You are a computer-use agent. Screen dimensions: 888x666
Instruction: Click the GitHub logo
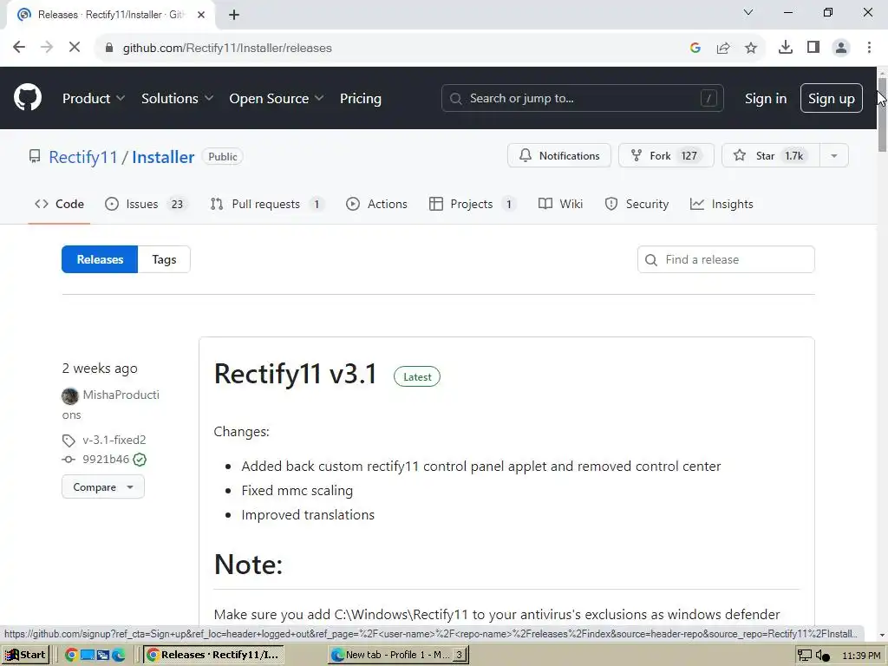tap(27, 98)
